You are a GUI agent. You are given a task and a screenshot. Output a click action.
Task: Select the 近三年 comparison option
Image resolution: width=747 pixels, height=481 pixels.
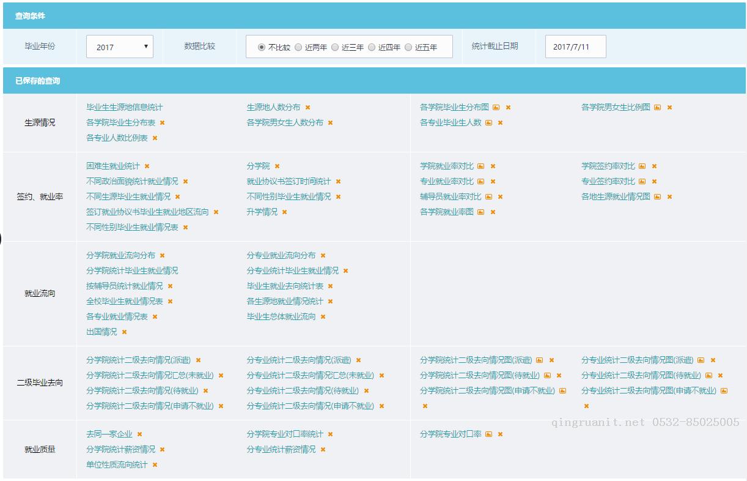click(335, 47)
